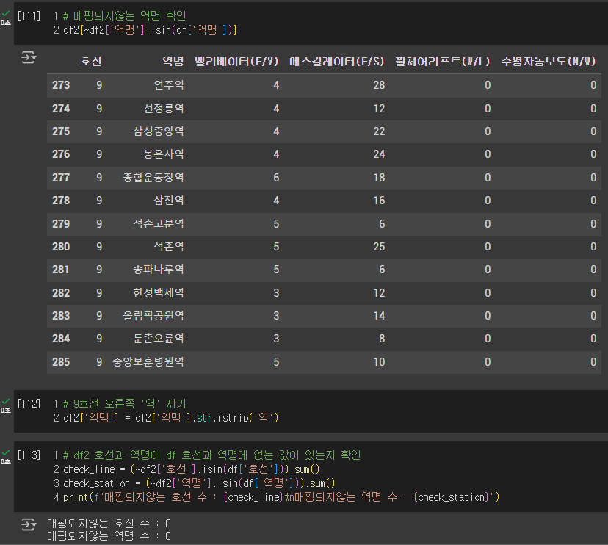Viewport: 608px width, 545px height.
Task: Click the comment about removing '역' in cell 112
Action: [125, 404]
